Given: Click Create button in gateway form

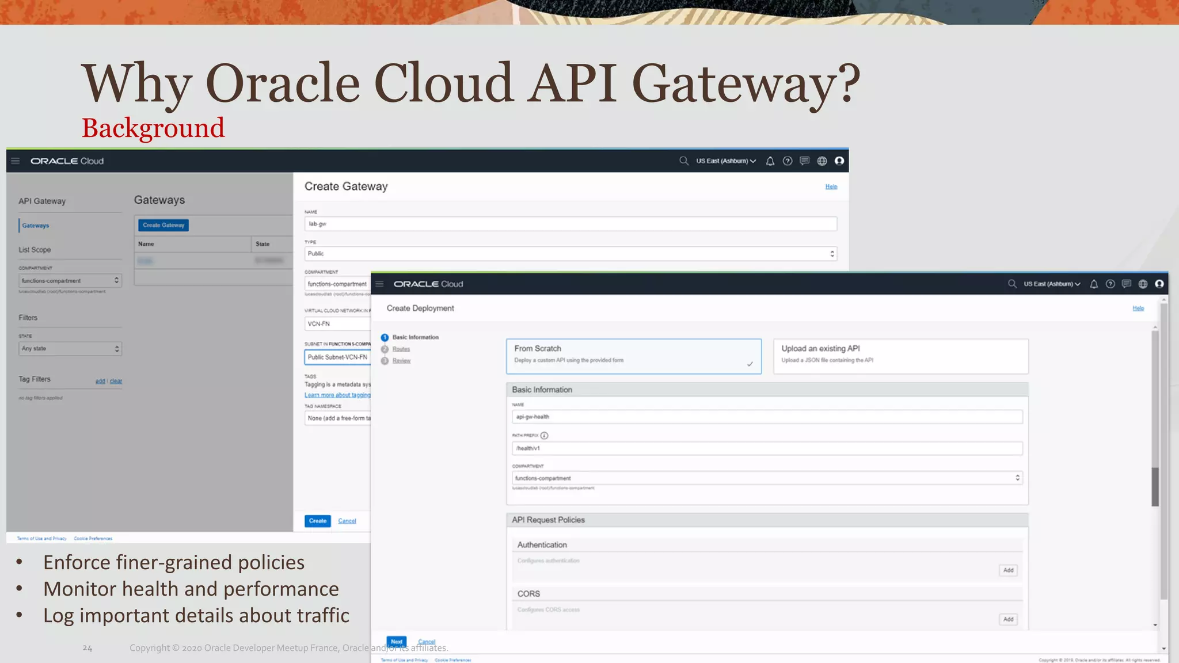Looking at the screenshot, I should pyautogui.click(x=318, y=521).
